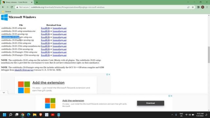Click the codeblocks-20.03-32bit-setup.exe file name
Image resolution: width=210 pixels, height=118 pixels.
coord(16,43)
